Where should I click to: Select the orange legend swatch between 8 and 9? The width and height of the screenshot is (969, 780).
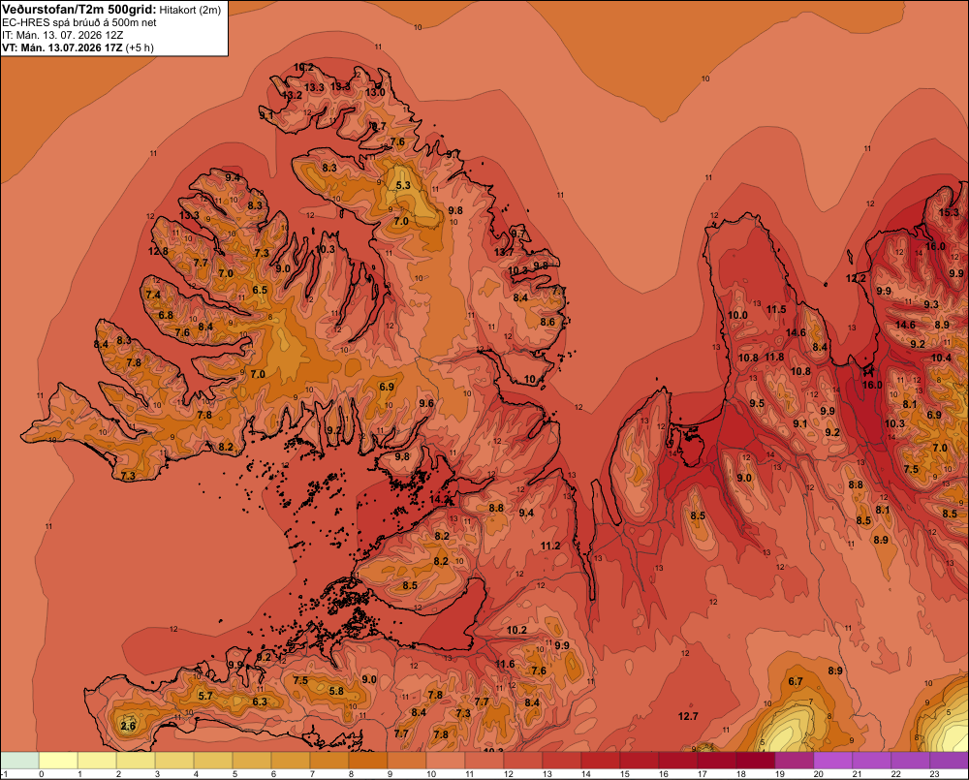tap(367, 761)
